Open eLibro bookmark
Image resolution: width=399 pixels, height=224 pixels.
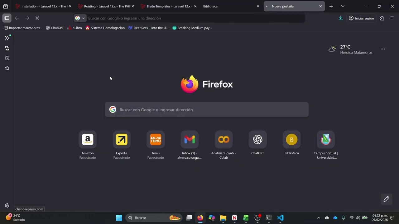tap(75, 28)
